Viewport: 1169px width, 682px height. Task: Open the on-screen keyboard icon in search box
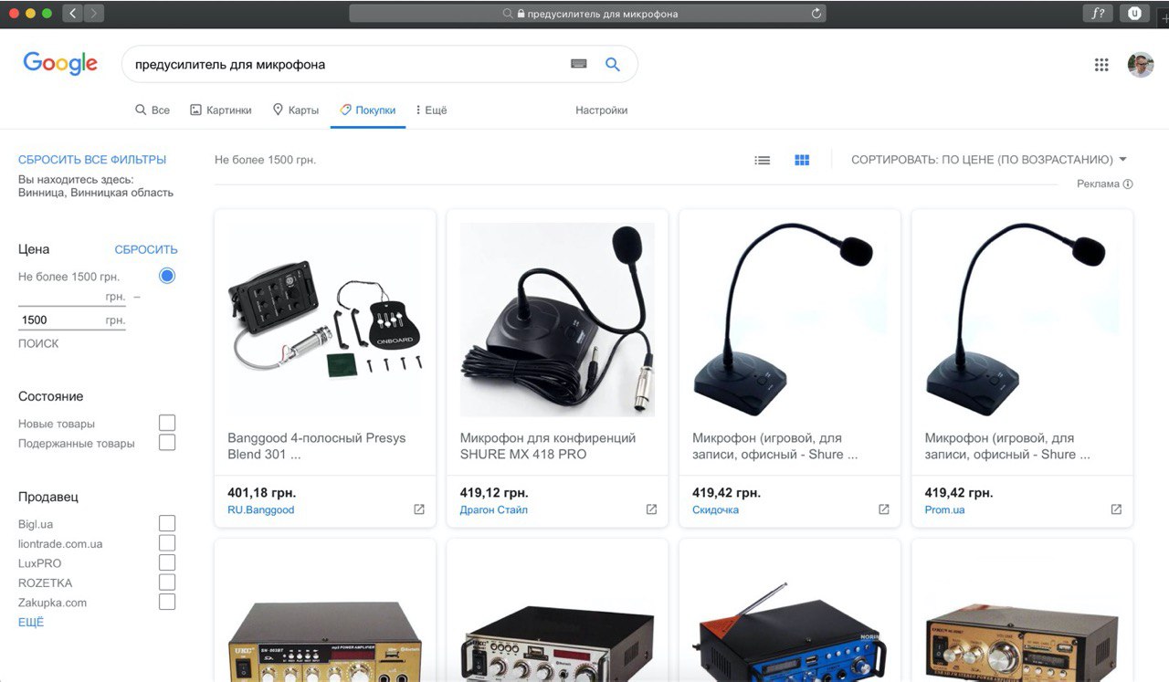[578, 64]
